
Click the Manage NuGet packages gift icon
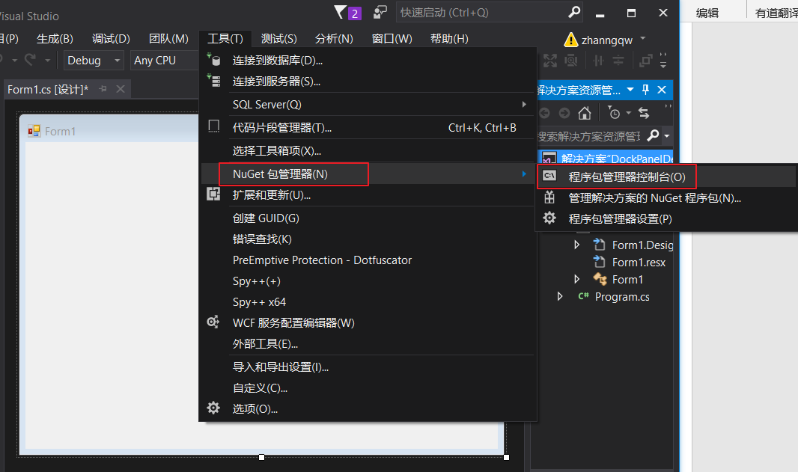click(x=549, y=197)
